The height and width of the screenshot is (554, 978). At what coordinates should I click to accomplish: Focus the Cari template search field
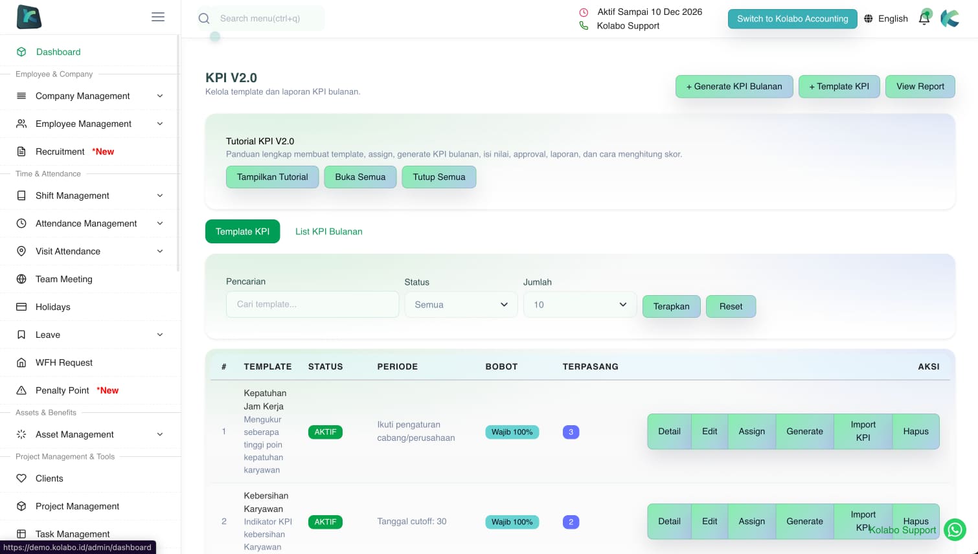point(312,304)
